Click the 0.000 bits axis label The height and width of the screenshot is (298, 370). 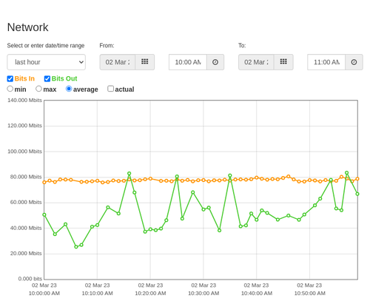click(x=30, y=279)
